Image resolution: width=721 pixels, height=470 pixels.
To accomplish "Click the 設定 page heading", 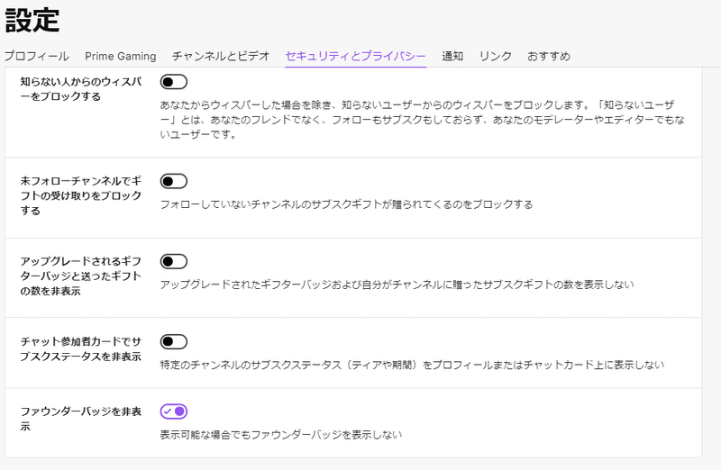I will (x=32, y=20).
